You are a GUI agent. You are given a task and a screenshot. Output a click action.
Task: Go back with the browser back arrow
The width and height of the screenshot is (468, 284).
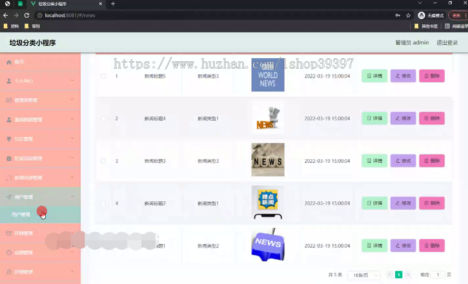click(6, 15)
